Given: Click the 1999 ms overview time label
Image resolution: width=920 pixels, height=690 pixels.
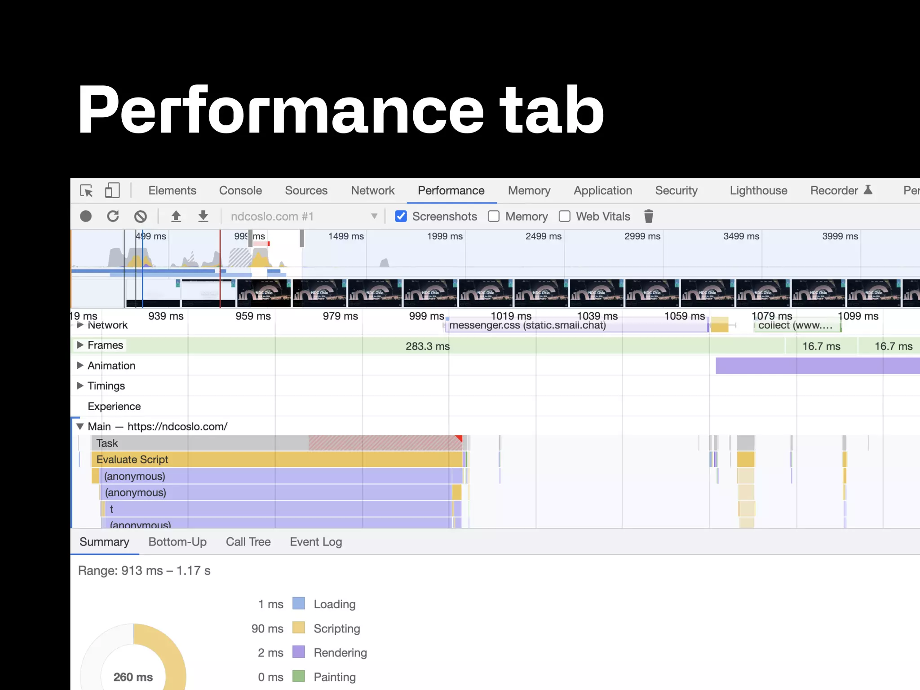Looking at the screenshot, I should pos(445,236).
